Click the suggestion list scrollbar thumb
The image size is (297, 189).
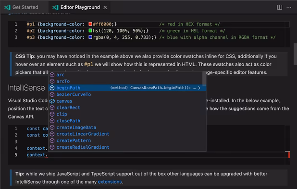click(x=204, y=79)
